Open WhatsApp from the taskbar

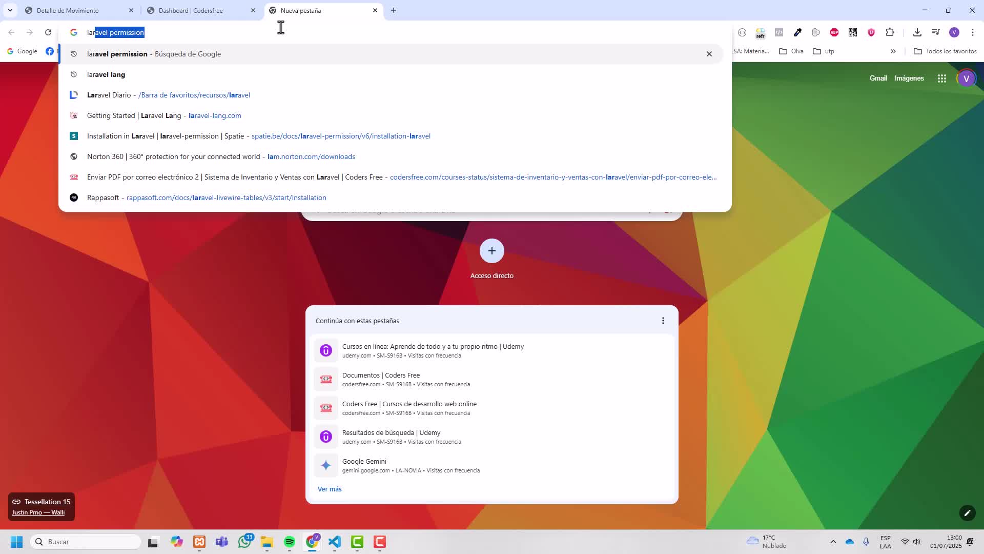pyautogui.click(x=245, y=542)
